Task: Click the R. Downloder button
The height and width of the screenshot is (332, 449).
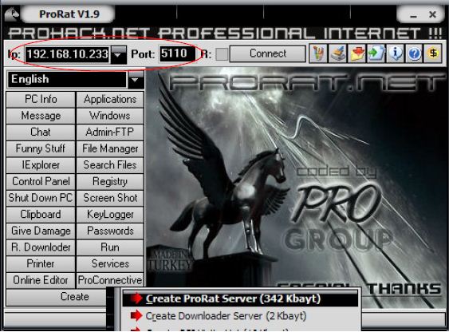Action: pos(41,247)
